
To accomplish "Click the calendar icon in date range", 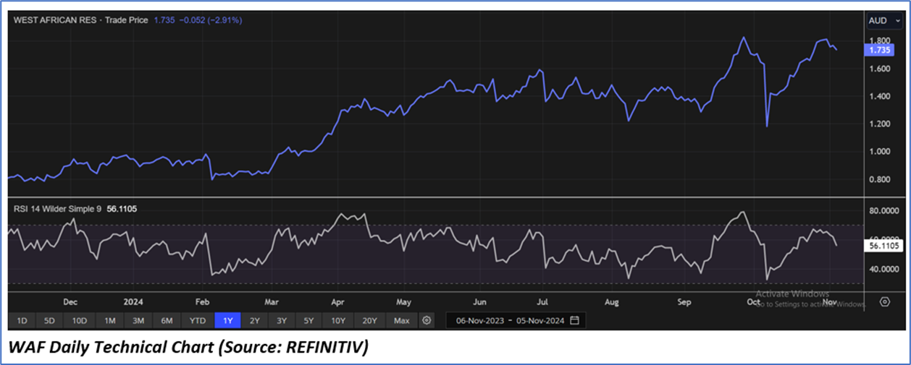I will [x=574, y=320].
